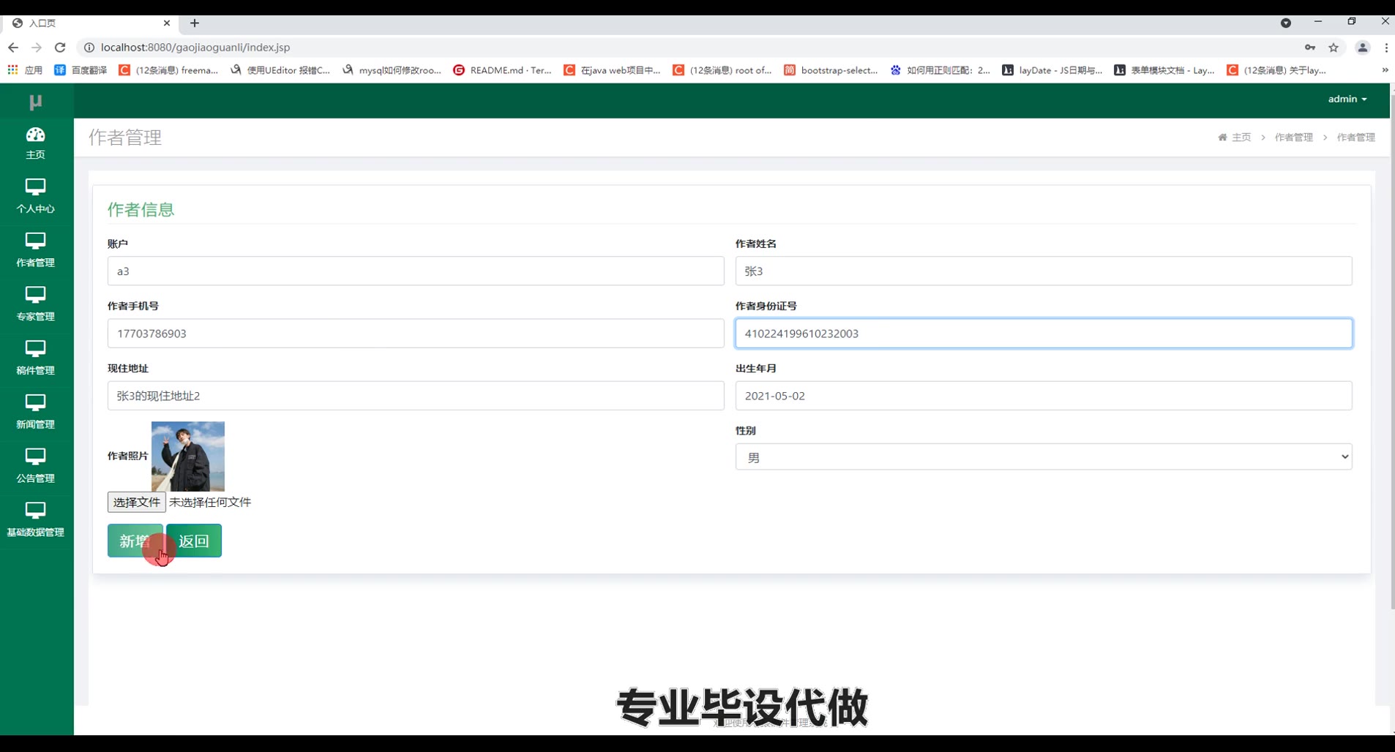Image resolution: width=1395 pixels, height=752 pixels.
Task: Reload the current page
Action: 60,47
